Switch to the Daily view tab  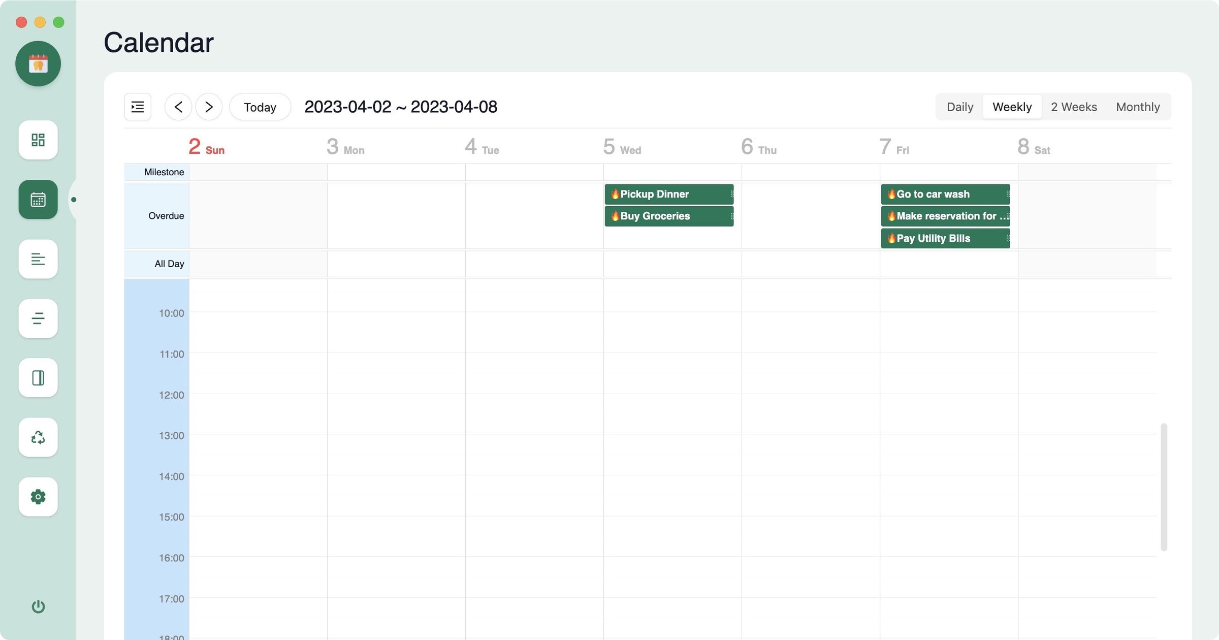pyautogui.click(x=959, y=107)
